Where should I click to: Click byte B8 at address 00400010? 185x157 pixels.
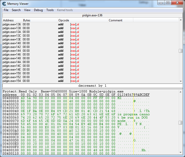pyautogui.click(x=23, y=101)
